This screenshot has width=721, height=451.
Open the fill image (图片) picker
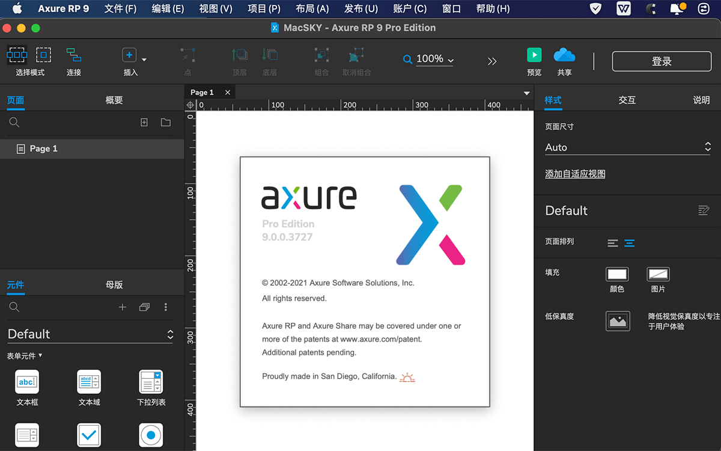click(x=658, y=275)
